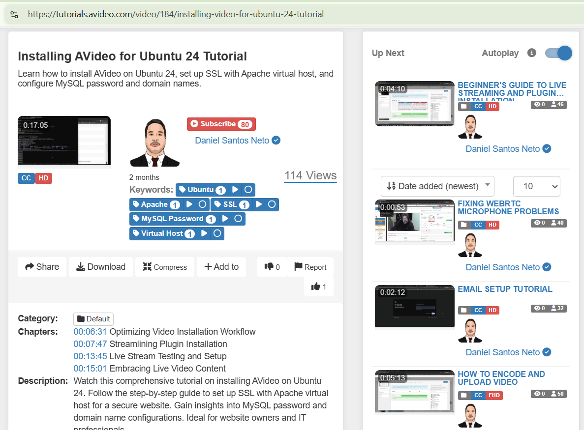This screenshot has width=584, height=430.
Task: Toggle circle button on MySQL Password keyword
Action: [x=238, y=219]
